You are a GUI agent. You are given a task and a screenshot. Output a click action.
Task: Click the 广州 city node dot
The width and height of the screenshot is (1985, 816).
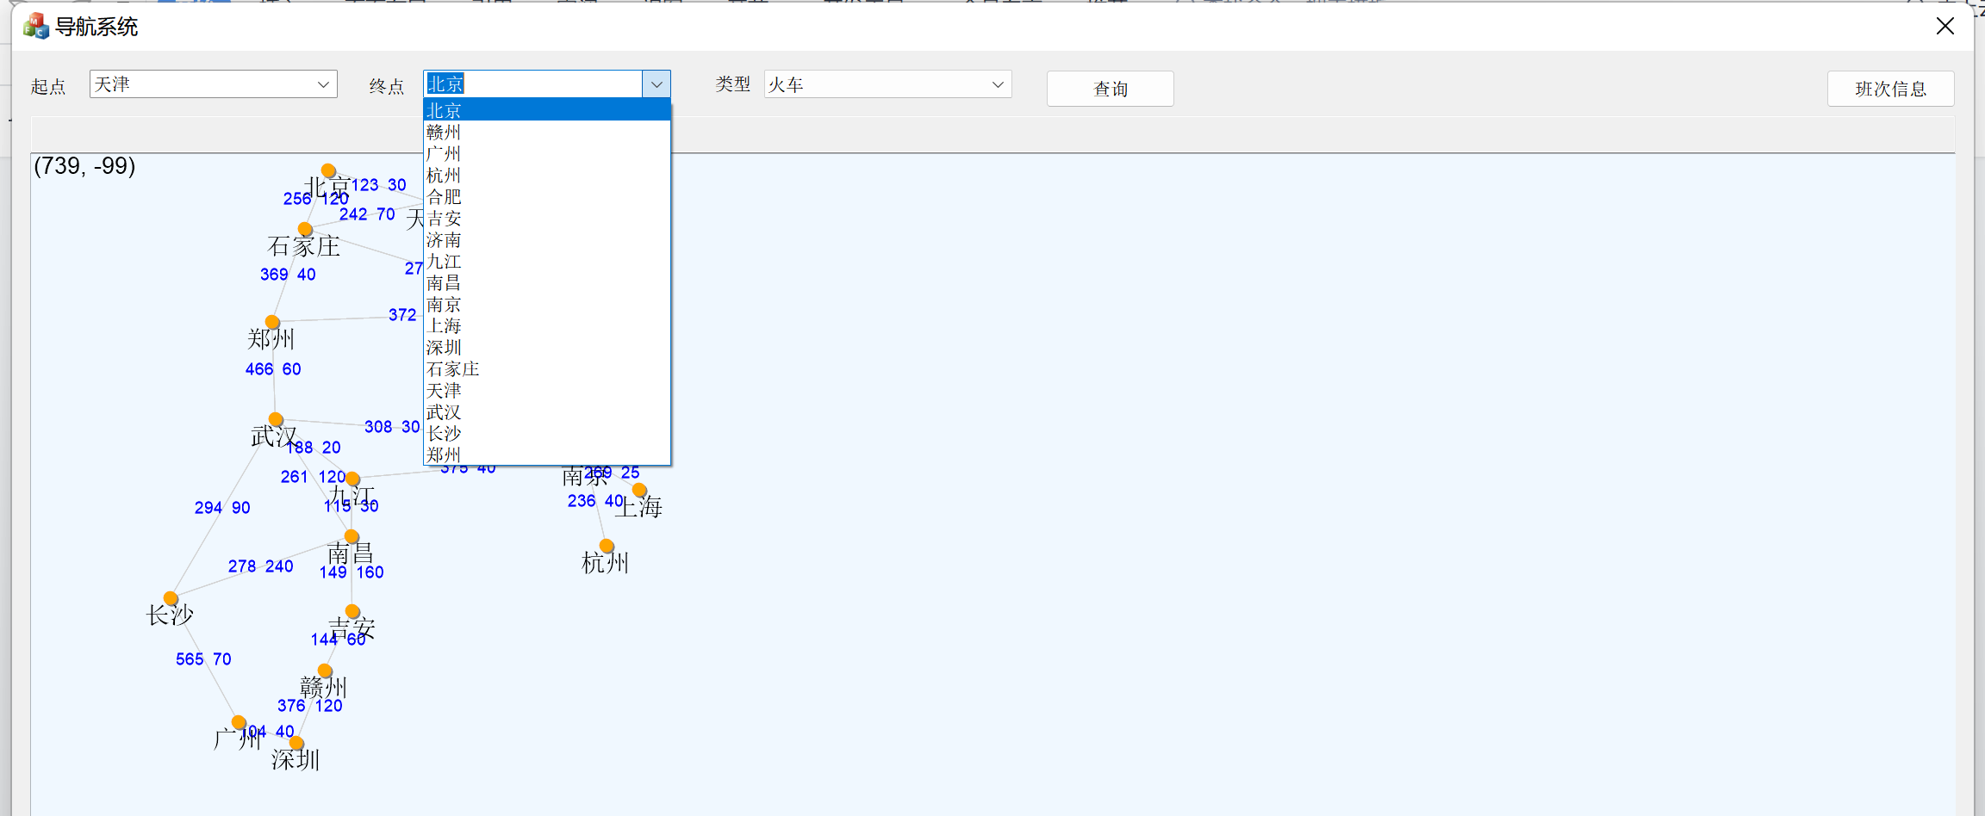[239, 722]
